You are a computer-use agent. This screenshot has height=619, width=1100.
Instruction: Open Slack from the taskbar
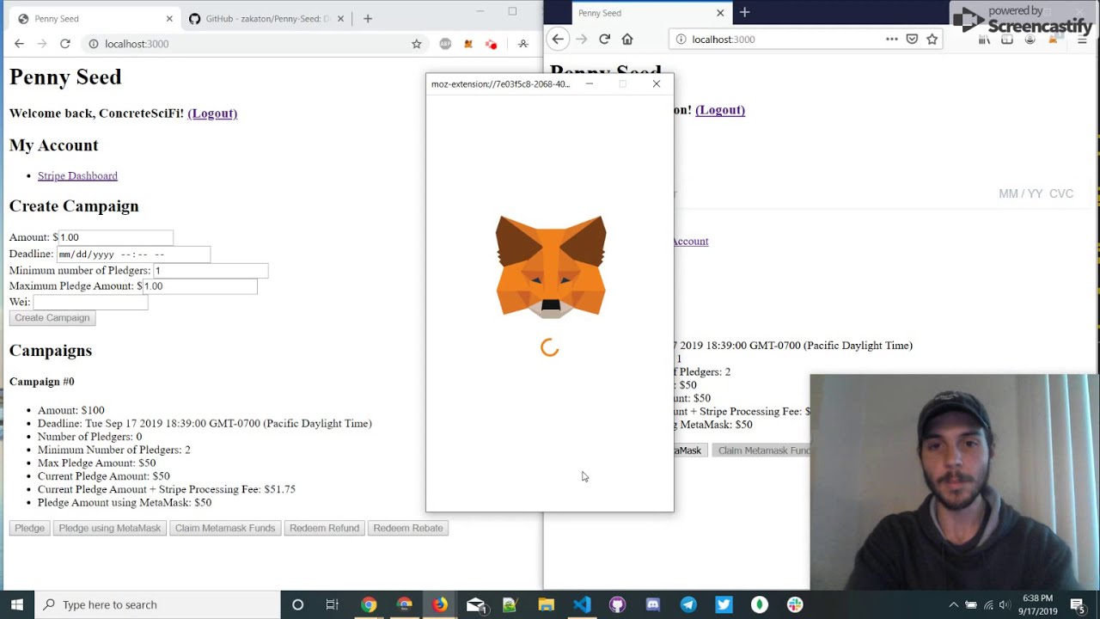(x=795, y=604)
